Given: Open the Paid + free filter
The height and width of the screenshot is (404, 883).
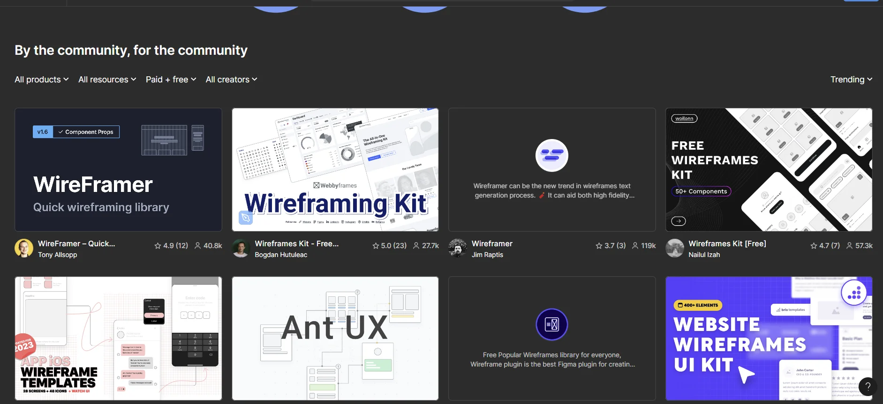Looking at the screenshot, I should (171, 80).
